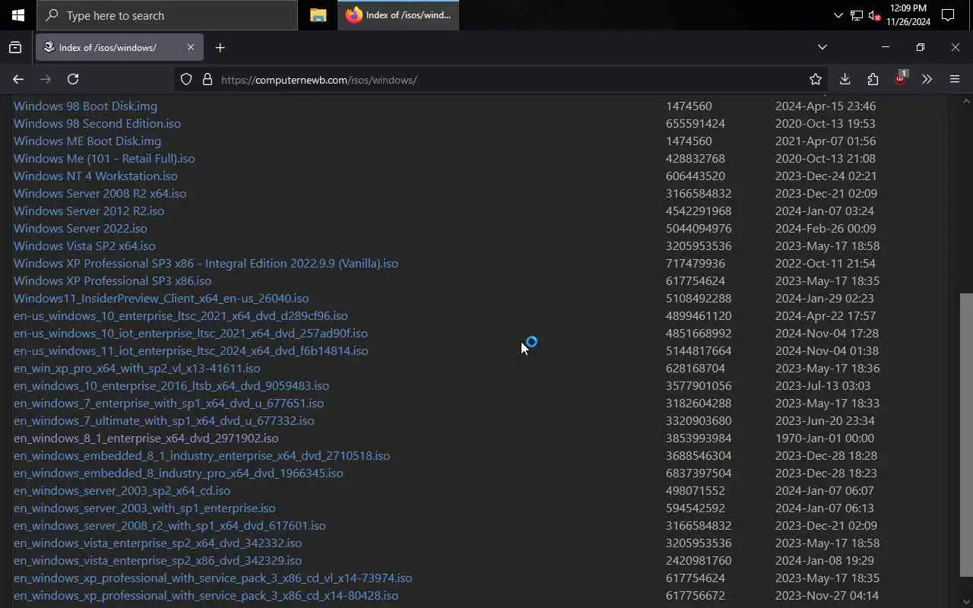Download Windows 98 Second Edition.iso
This screenshot has height=608, width=973.
coord(97,124)
